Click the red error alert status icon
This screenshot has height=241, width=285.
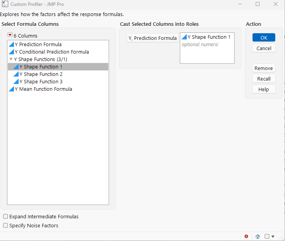(246, 236)
